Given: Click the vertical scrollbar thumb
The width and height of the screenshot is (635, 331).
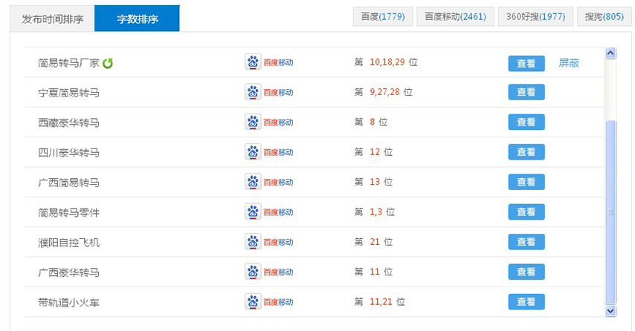Looking at the screenshot, I should pos(610,212).
